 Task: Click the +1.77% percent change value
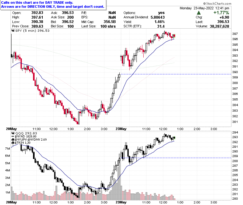[221, 13]
